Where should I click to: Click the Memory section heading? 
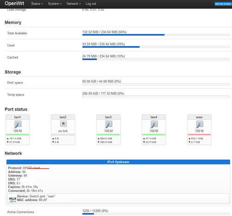point(13,22)
